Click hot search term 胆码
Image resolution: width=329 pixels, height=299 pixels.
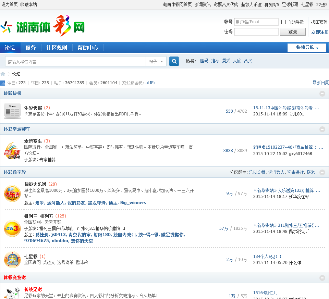click(x=204, y=61)
